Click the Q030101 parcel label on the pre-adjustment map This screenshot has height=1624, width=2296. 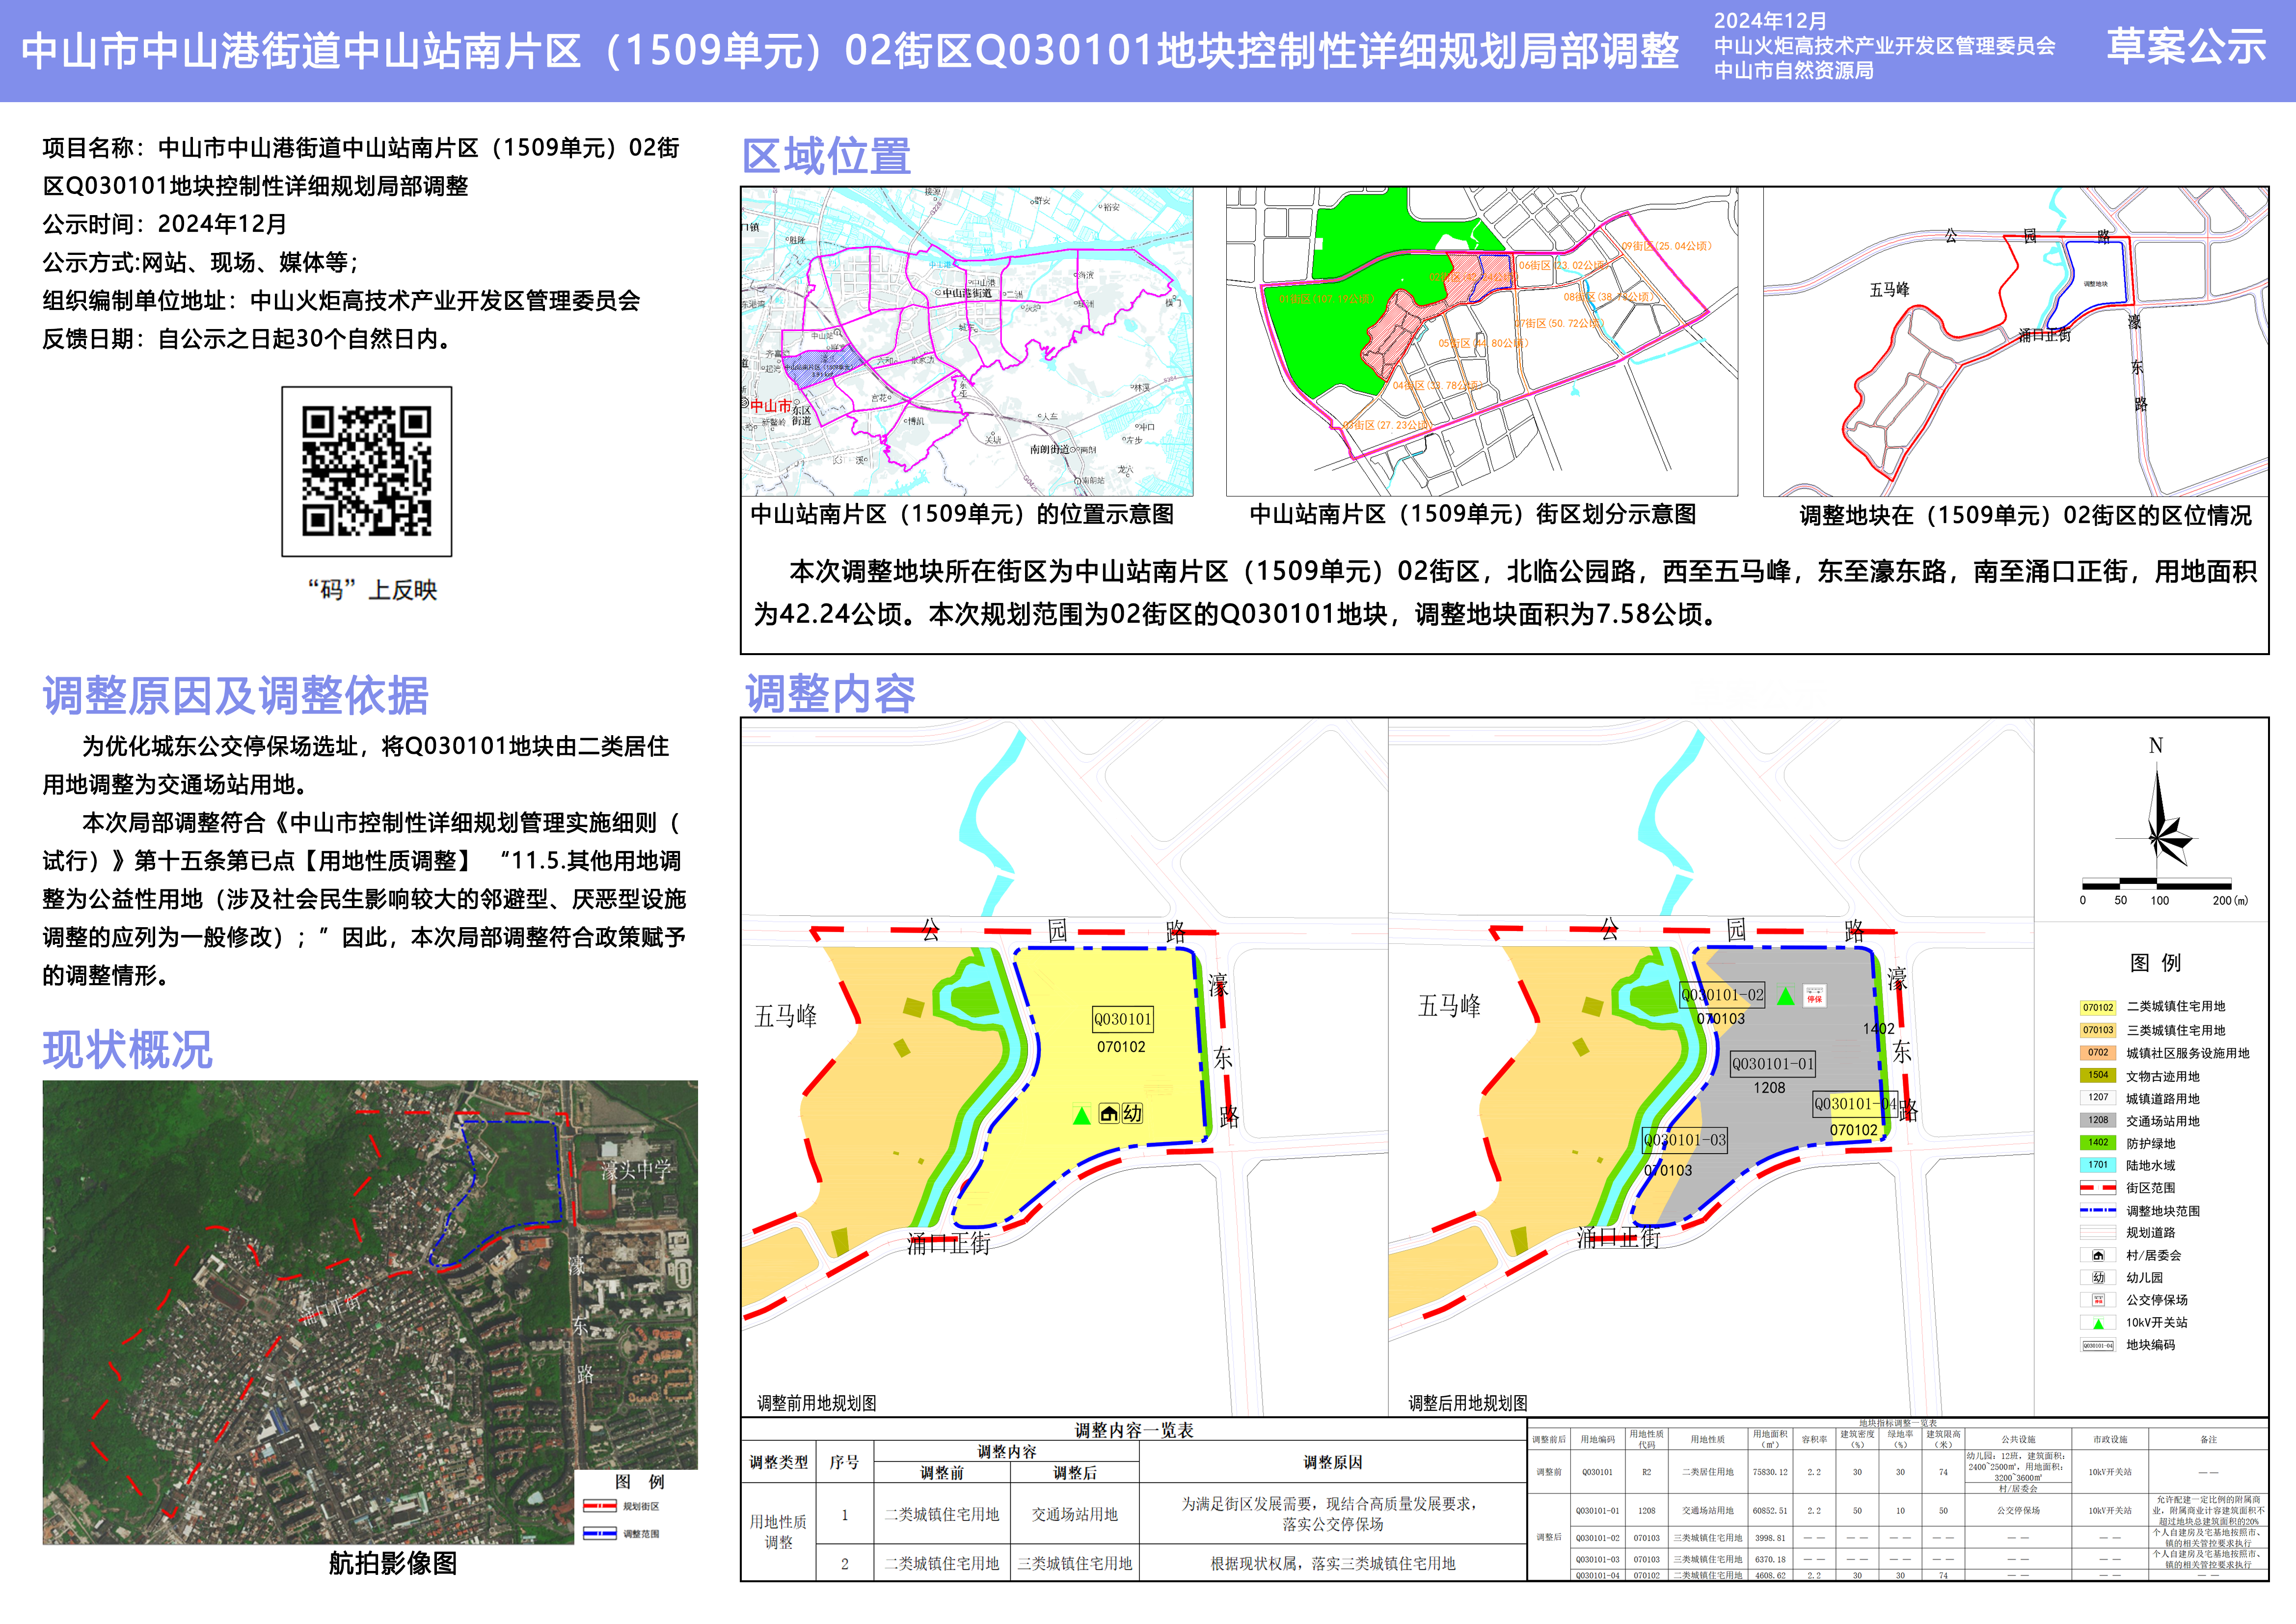(x=1122, y=1018)
